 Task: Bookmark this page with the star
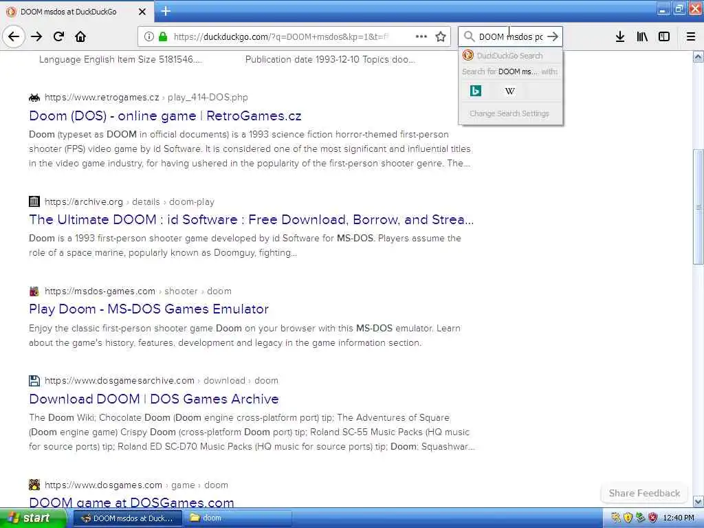[x=441, y=36]
